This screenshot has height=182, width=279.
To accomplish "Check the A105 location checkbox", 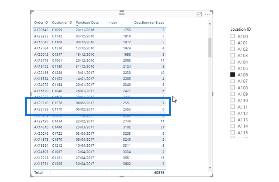I will [233, 68].
